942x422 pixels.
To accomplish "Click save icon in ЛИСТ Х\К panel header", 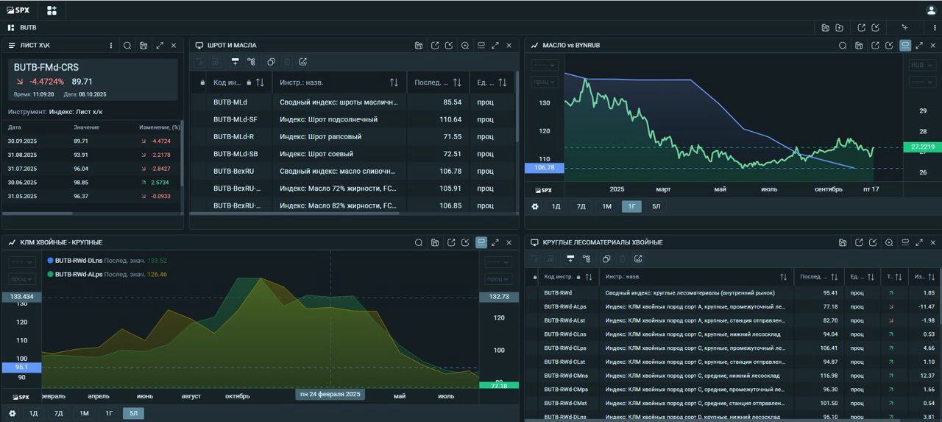I will click(144, 45).
